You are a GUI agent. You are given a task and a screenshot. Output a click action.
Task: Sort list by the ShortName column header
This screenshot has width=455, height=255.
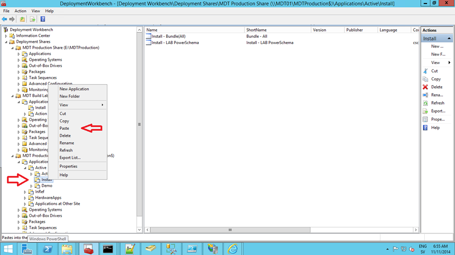pos(256,30)
